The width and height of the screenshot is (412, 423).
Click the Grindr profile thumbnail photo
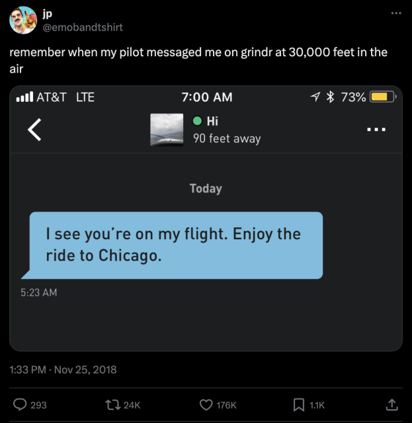tap(167, 130)
